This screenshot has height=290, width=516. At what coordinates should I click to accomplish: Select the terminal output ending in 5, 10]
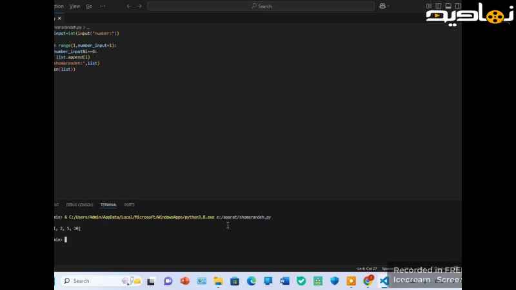click(x=68, y=228)
